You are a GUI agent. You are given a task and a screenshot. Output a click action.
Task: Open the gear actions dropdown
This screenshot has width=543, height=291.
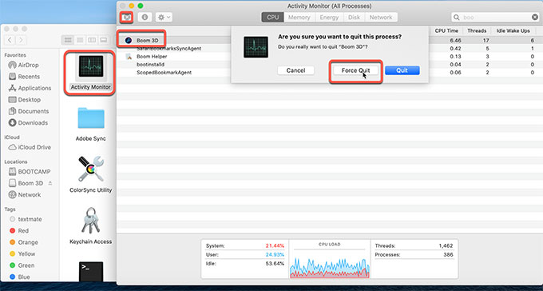coord(164,17)
